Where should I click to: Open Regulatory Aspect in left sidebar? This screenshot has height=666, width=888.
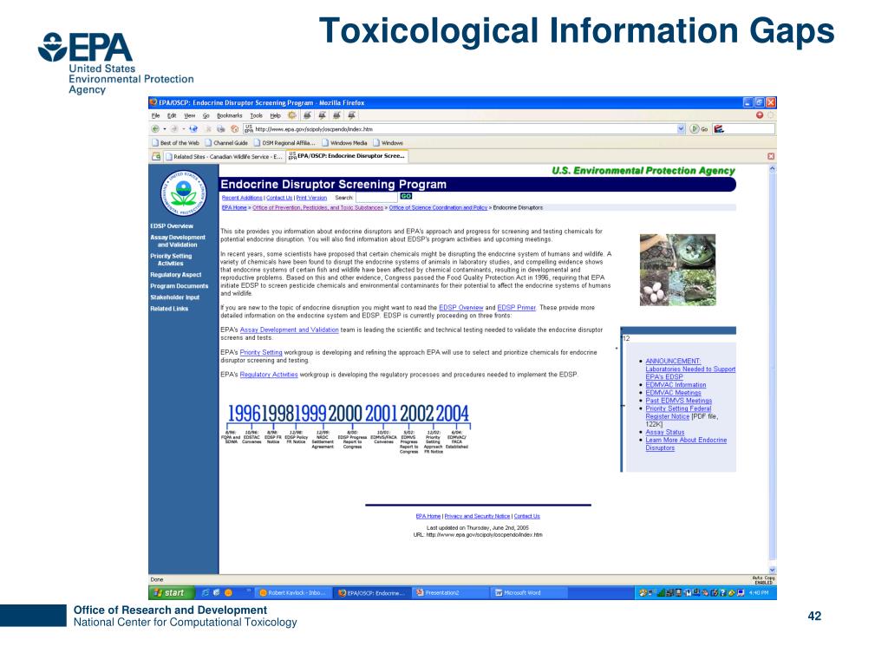tap(175, 275)
